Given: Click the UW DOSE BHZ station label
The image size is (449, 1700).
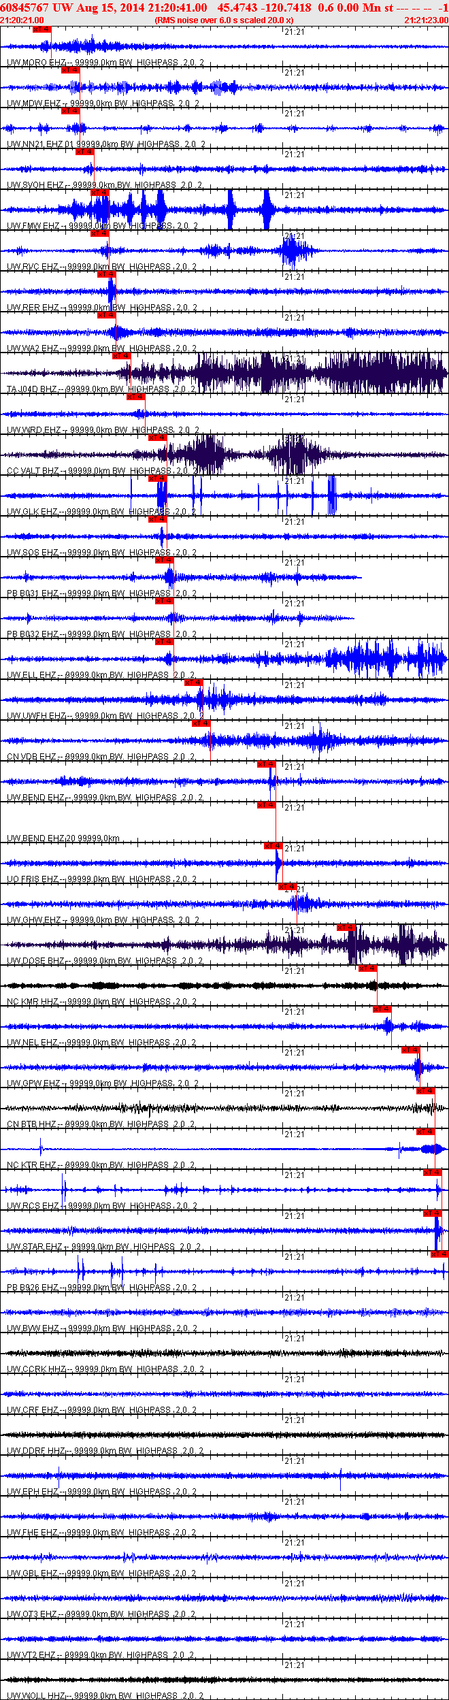Looking at the screenshot, I should 105,961.
